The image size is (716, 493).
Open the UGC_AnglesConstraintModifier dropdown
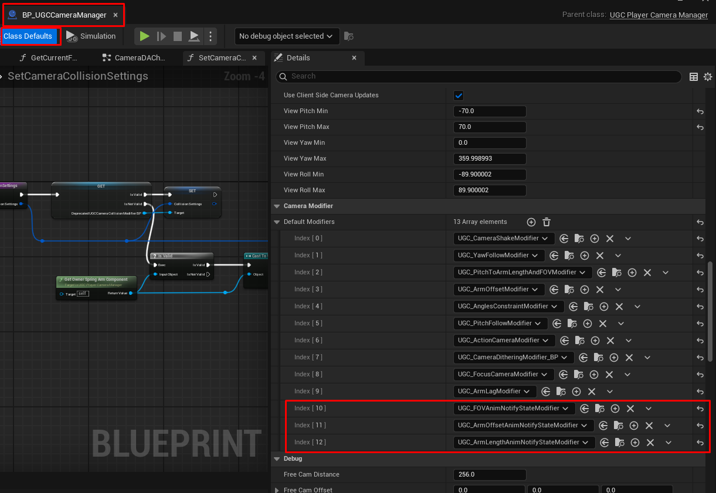[x=508, y=307]
